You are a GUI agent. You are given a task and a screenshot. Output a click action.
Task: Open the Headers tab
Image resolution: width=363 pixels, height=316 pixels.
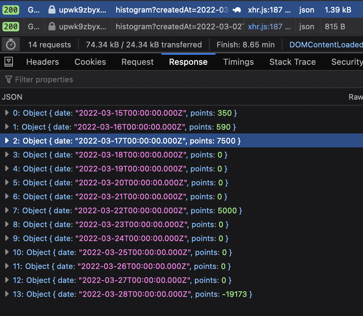tap(43, 62)
